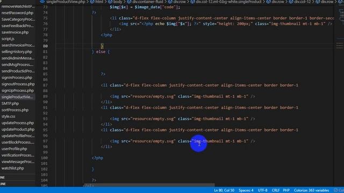Click div.container-fluid breadcrumb segment

pos(147,2)
